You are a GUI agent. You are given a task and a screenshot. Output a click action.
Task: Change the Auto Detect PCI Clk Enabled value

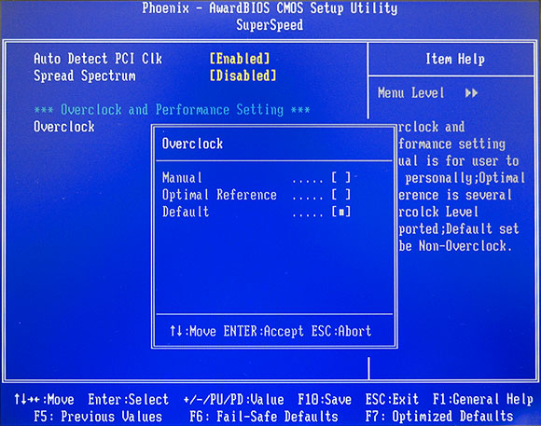click(240, 59)
